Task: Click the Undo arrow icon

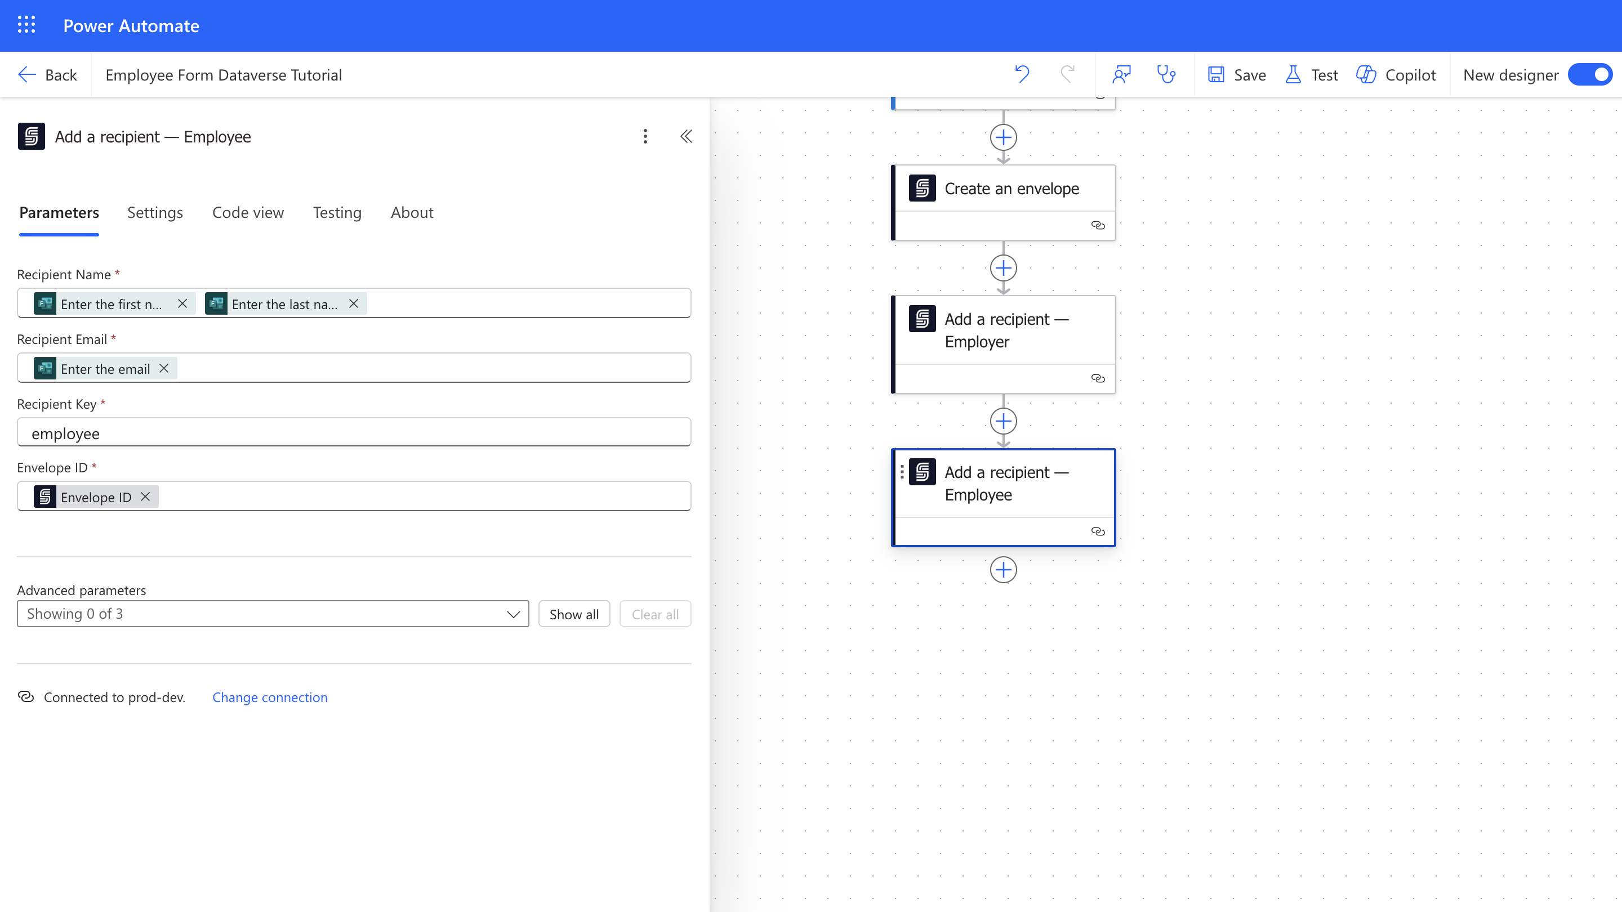Action: tap(1021, 74)
